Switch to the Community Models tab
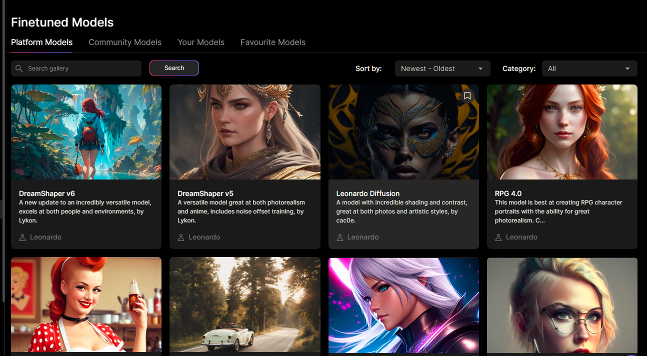This screenshot has height=356, width=647. tap(125, 42)
